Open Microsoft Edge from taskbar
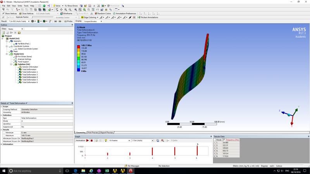The height and width of the screenshot is (174, 310). point(75,171)
